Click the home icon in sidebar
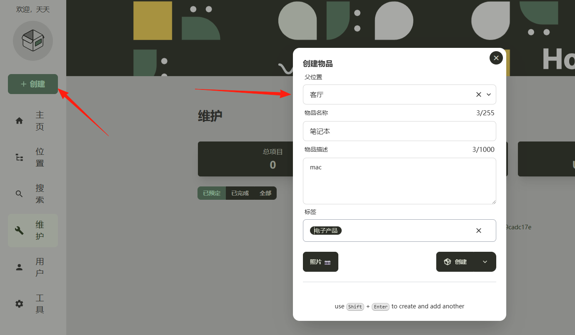The image size is (575, 335). (x=19, y=121)
